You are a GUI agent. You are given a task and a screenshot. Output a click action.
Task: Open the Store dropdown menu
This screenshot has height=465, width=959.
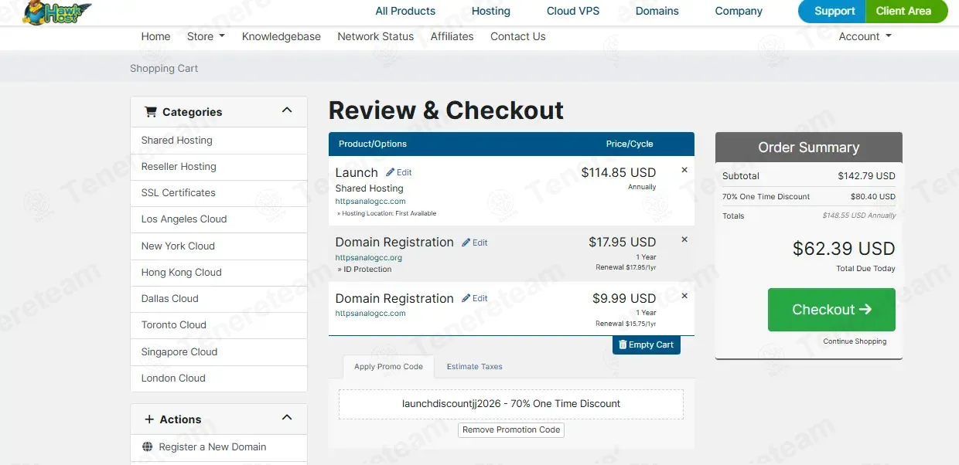(206, 36)
